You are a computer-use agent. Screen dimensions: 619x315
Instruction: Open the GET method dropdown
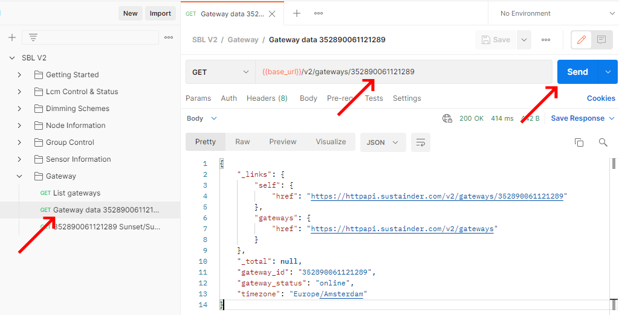click(220, 72)
